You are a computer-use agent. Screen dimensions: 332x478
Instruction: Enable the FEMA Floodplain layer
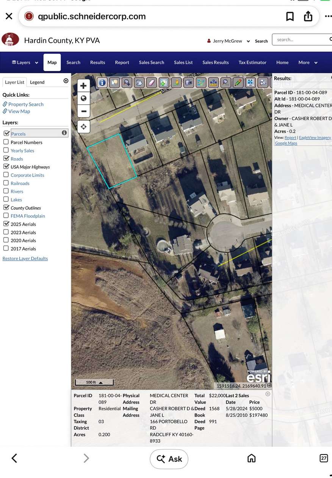(x=6, y=215)
